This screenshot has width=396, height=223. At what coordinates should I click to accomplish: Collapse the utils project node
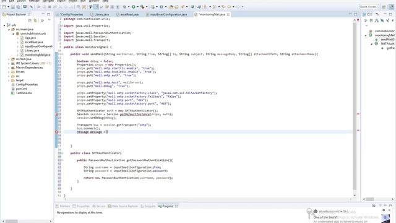4,25
